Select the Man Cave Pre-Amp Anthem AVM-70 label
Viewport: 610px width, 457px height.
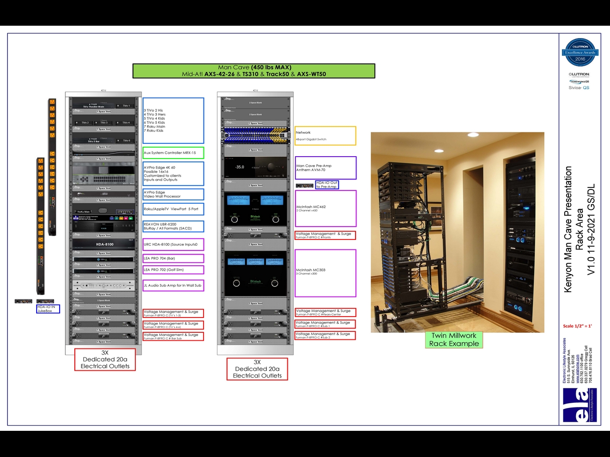[325, 168]
